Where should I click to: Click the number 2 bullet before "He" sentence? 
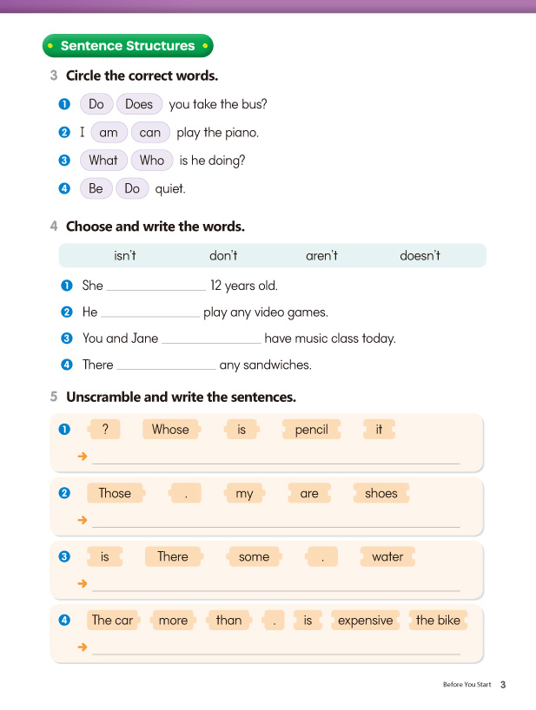(66, 312)
